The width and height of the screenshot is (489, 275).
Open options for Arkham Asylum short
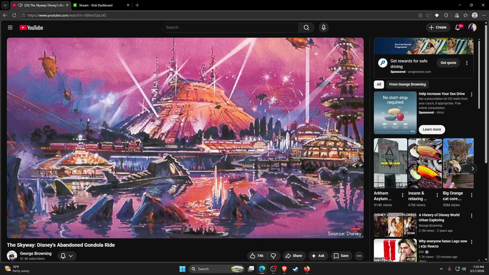click(x=402, y=195)
